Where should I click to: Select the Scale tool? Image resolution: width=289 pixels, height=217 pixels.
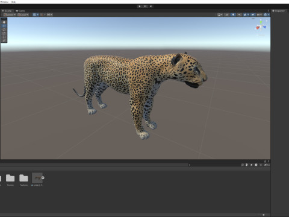tap(4, 33)
